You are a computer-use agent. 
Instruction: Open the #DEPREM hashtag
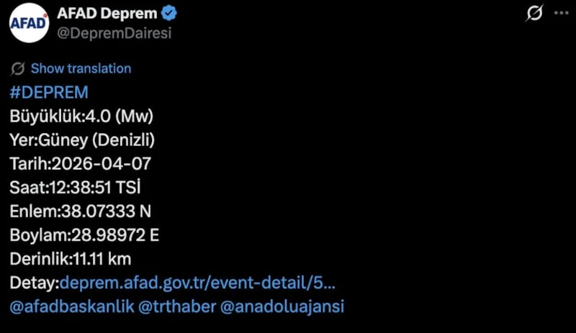[49, 92]
